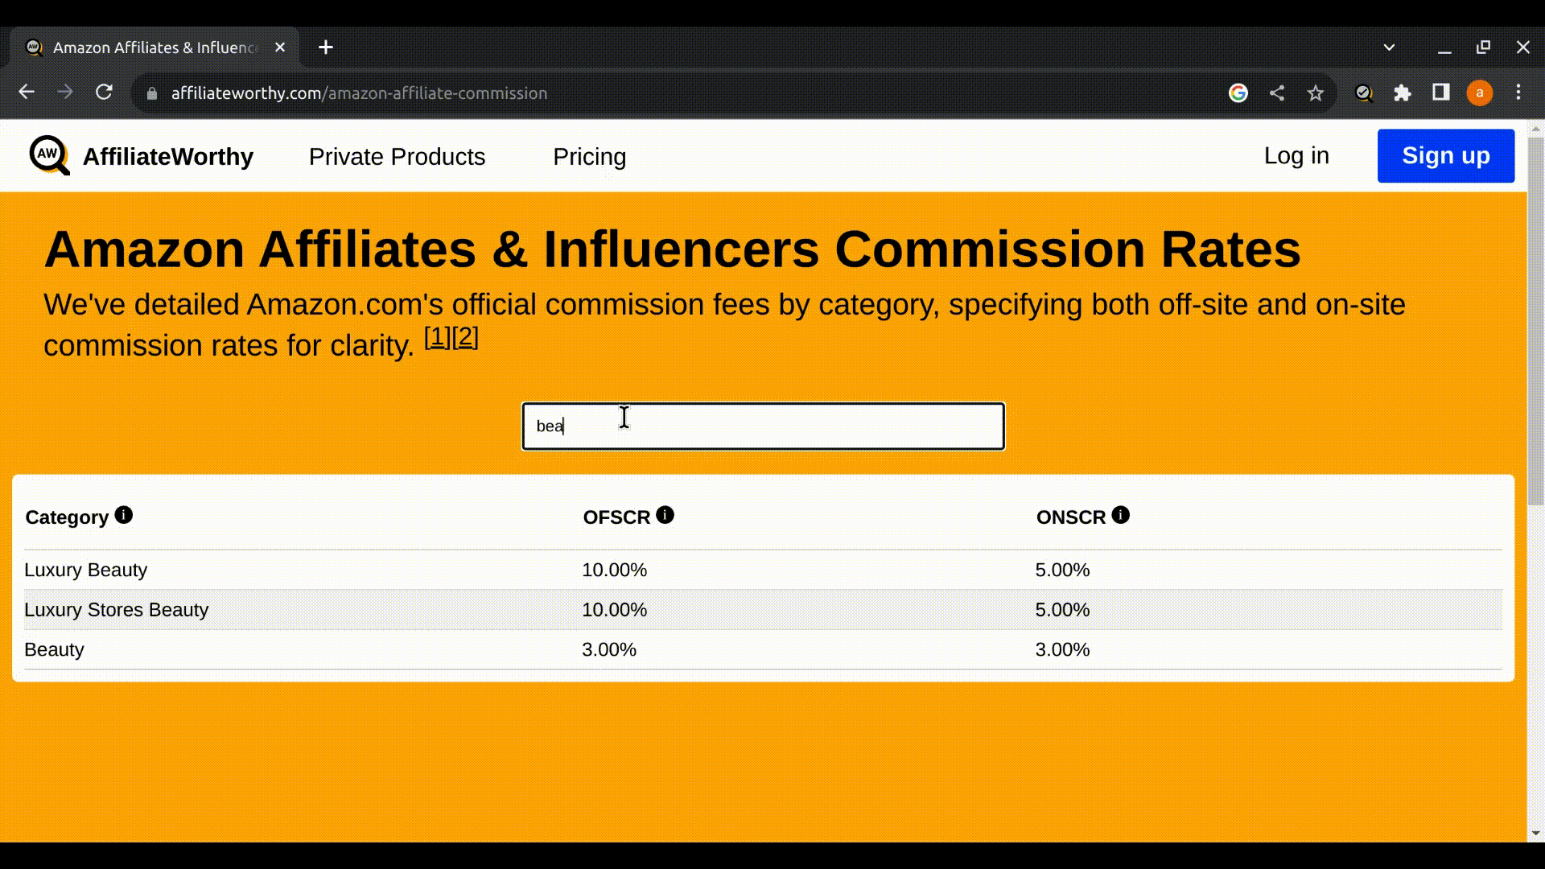This screenshot has height=869, width=1545.
Task: Expand the tab search dropdown arrow
Action: 1389,47
